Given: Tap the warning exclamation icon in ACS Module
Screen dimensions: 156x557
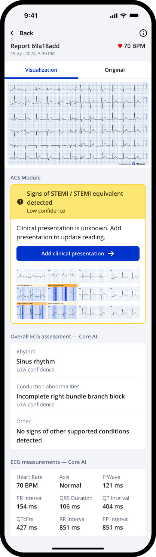Looking at the screenshot, I should pyautogui.click(x=20, y=202).
